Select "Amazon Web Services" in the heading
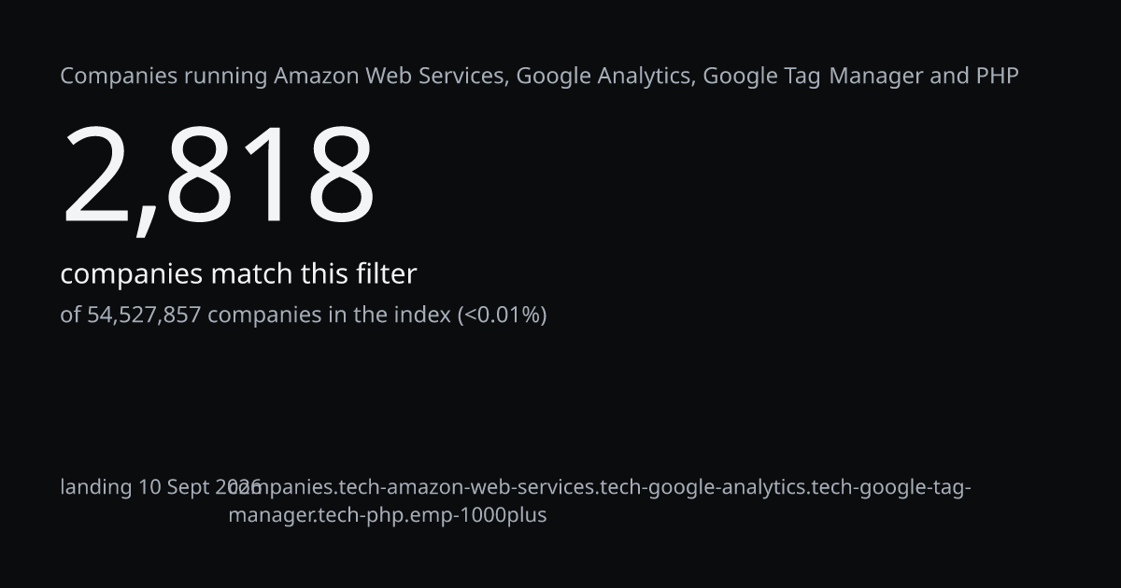Screen dimensions: 1121x588 pyautogui.click(x=391, y=76)
